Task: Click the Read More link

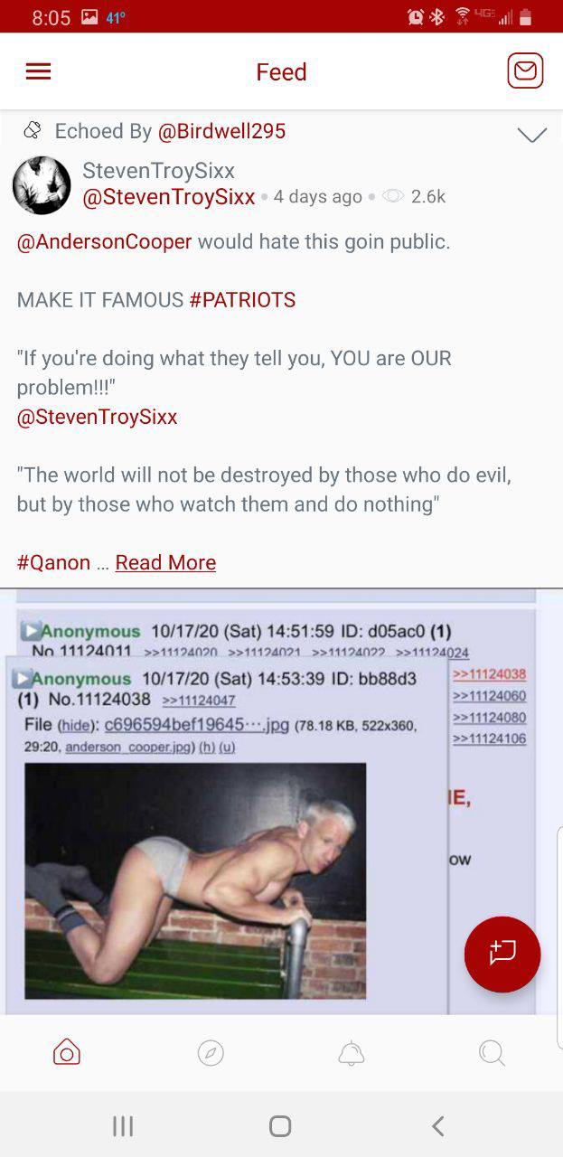Action: 165,562
